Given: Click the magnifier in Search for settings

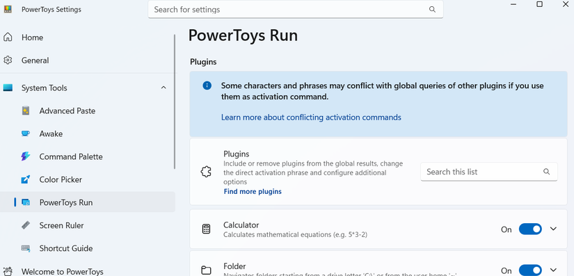Looking at the screenshot, I should [432, 10].
